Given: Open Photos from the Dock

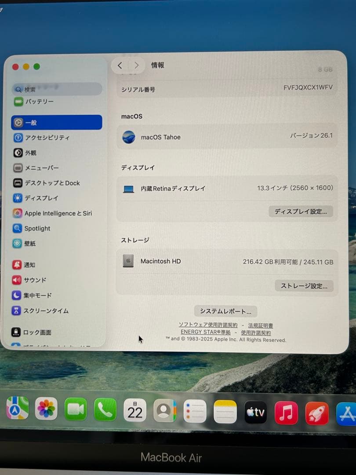Looking at the screenshot, I should 46,409.
